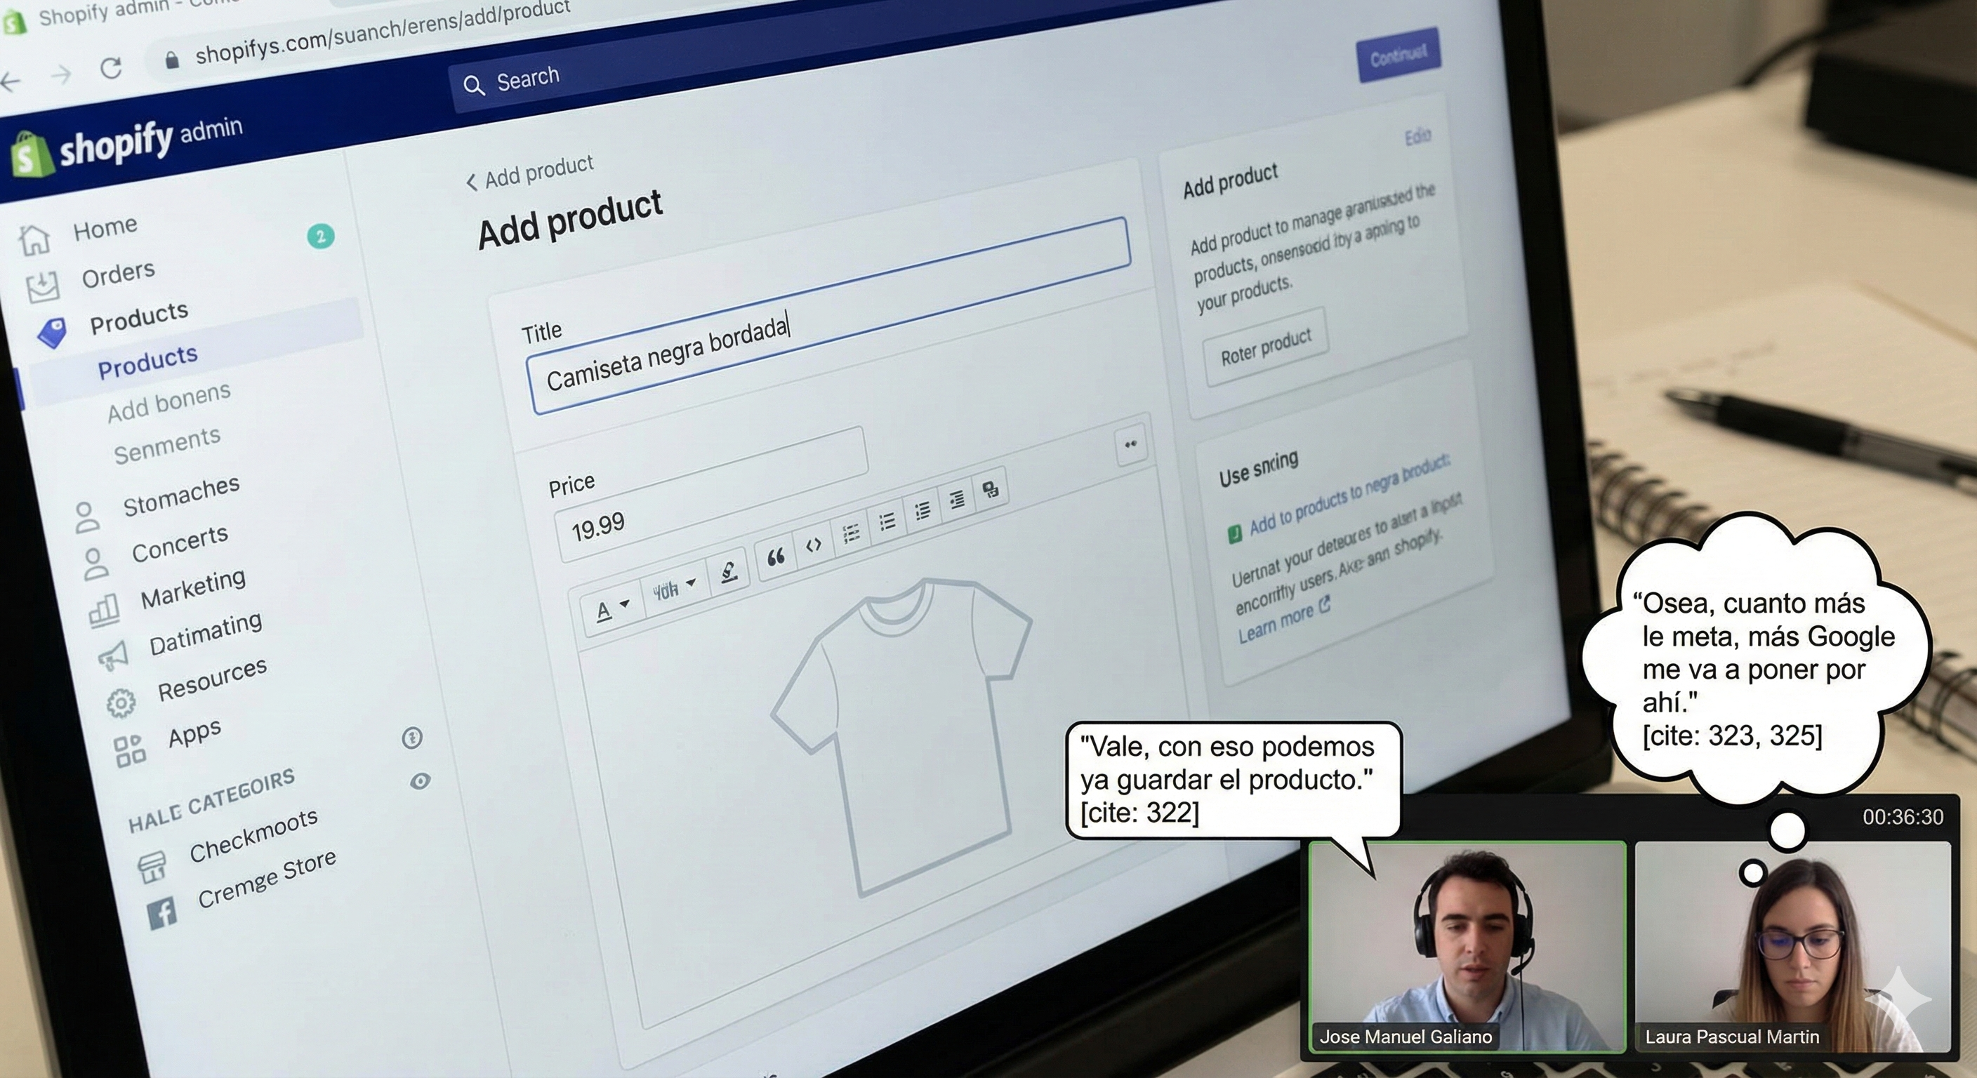Viewport: 1977px width, 1078px height.
Task: Go back via Add product breadcrumb
Action: tap(529, 173)
